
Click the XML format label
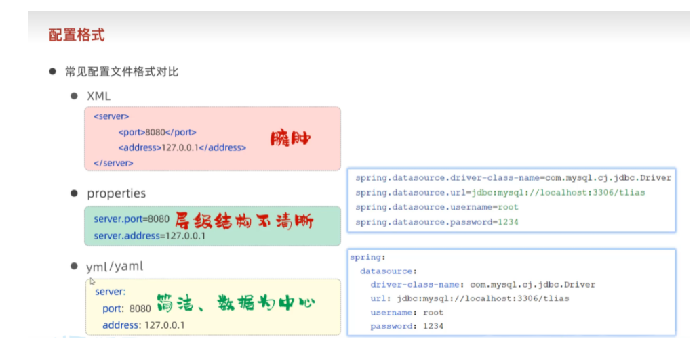pos(99,96)
